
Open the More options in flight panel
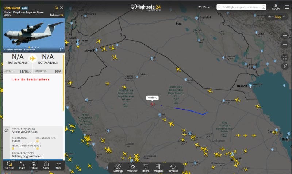point(58,165)
